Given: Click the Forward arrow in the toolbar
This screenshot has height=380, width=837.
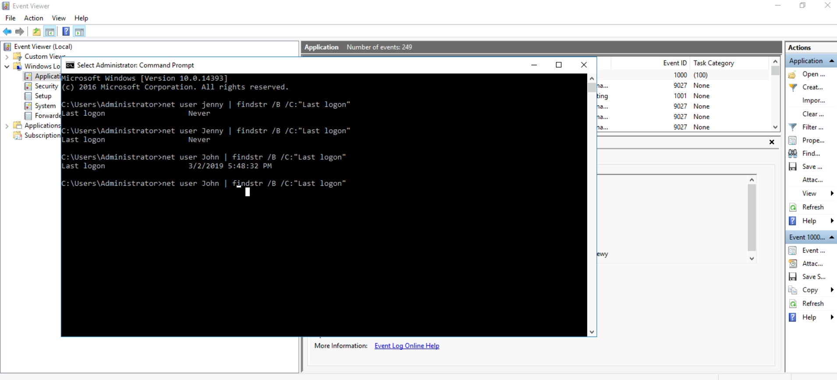Looking at the screenshot, I should pos(20,32).
